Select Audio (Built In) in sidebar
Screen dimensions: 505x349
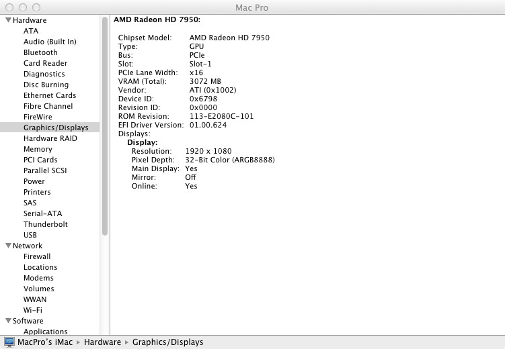point(50,42)
